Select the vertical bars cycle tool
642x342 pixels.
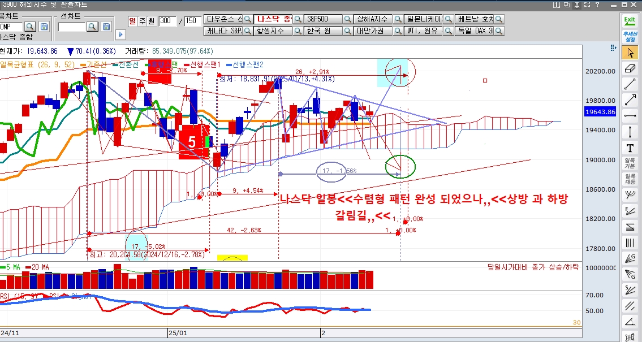pos(630,243)
